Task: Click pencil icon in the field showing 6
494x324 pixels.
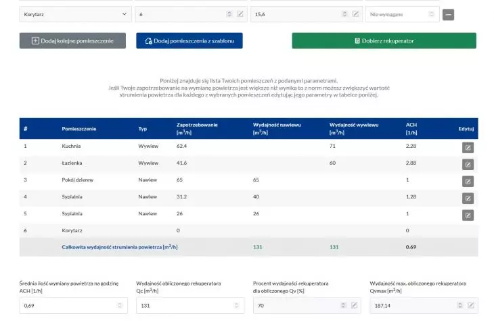Action: coord(240,13)
